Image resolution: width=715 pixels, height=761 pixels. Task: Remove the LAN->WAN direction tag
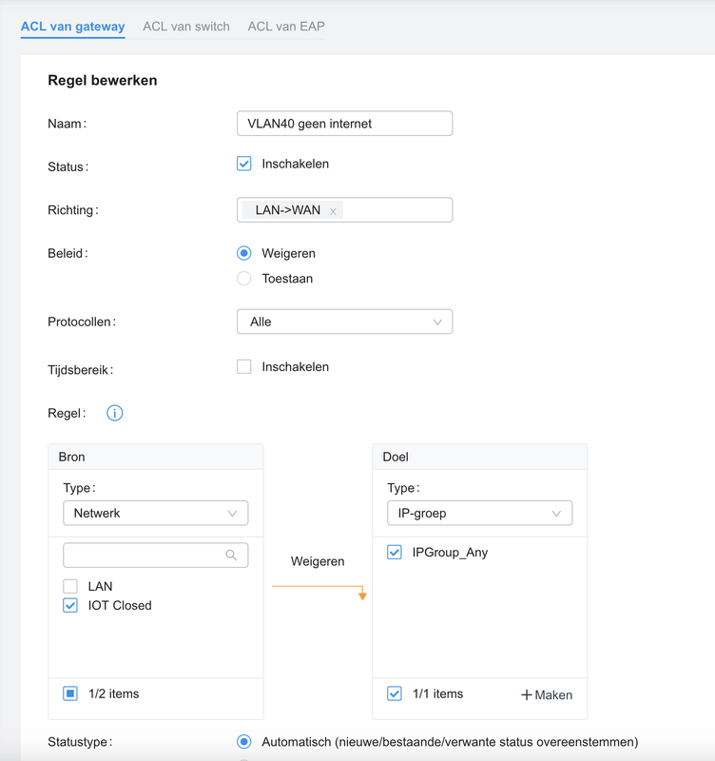(333, 211)
